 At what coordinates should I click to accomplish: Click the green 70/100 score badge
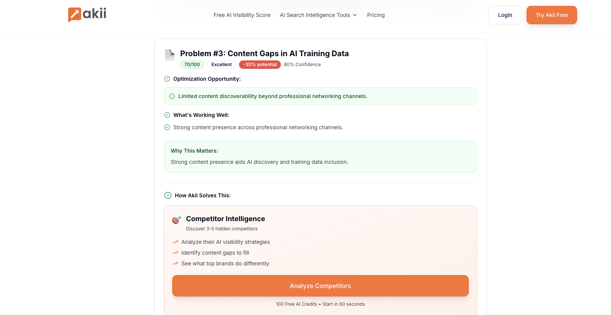(x=192, y=65)
